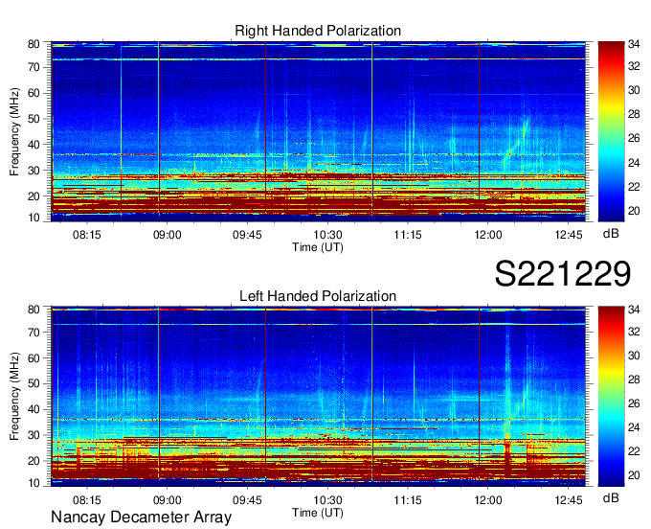The image size is (651, 529).
Task: Click the 26 value on bottom color bar
Action: point(633,402)
